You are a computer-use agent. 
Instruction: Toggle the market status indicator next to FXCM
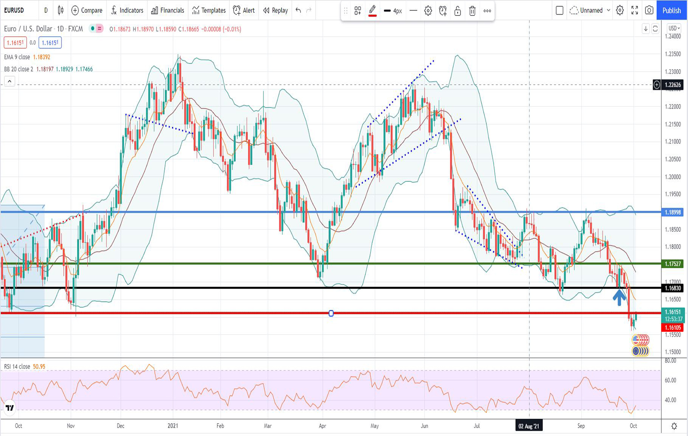[x=93, y=29]
